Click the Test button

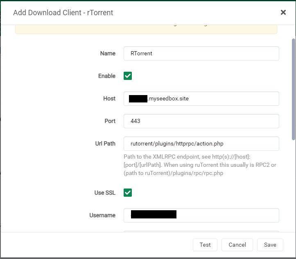(205, 245)
